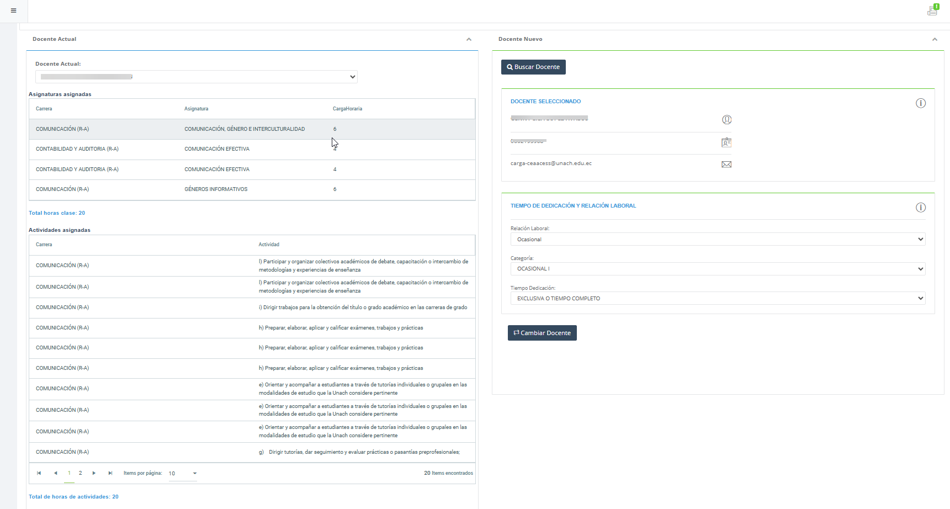Click the ID card icon
This screenshot has height=509, width=950.
[726, 142]
